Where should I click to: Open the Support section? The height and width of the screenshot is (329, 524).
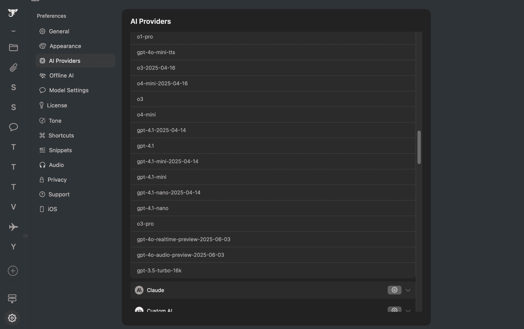point(59,194)
